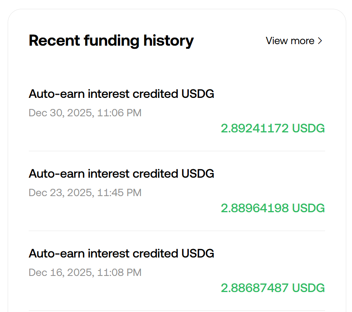Select the Dec 30, 2025 date text
352x312 pixels.
click(60, 113)
